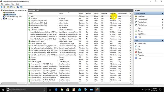164x92 pixels.
Task: Open the File menu
Action: (2, 4)
